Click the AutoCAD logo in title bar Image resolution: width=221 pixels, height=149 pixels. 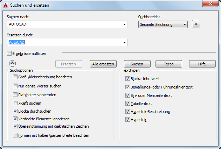click(x=6, y=5)
